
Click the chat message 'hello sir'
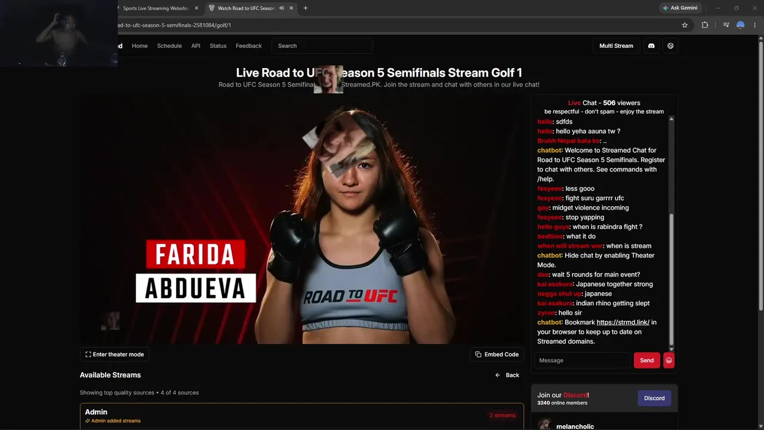570,313
